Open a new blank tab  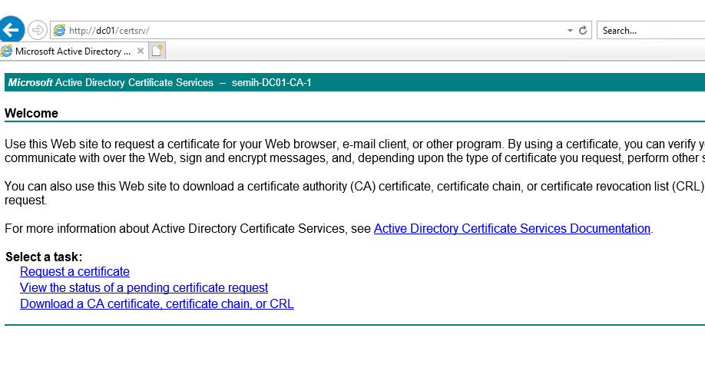pyautogui.click(x=157, y=51)
